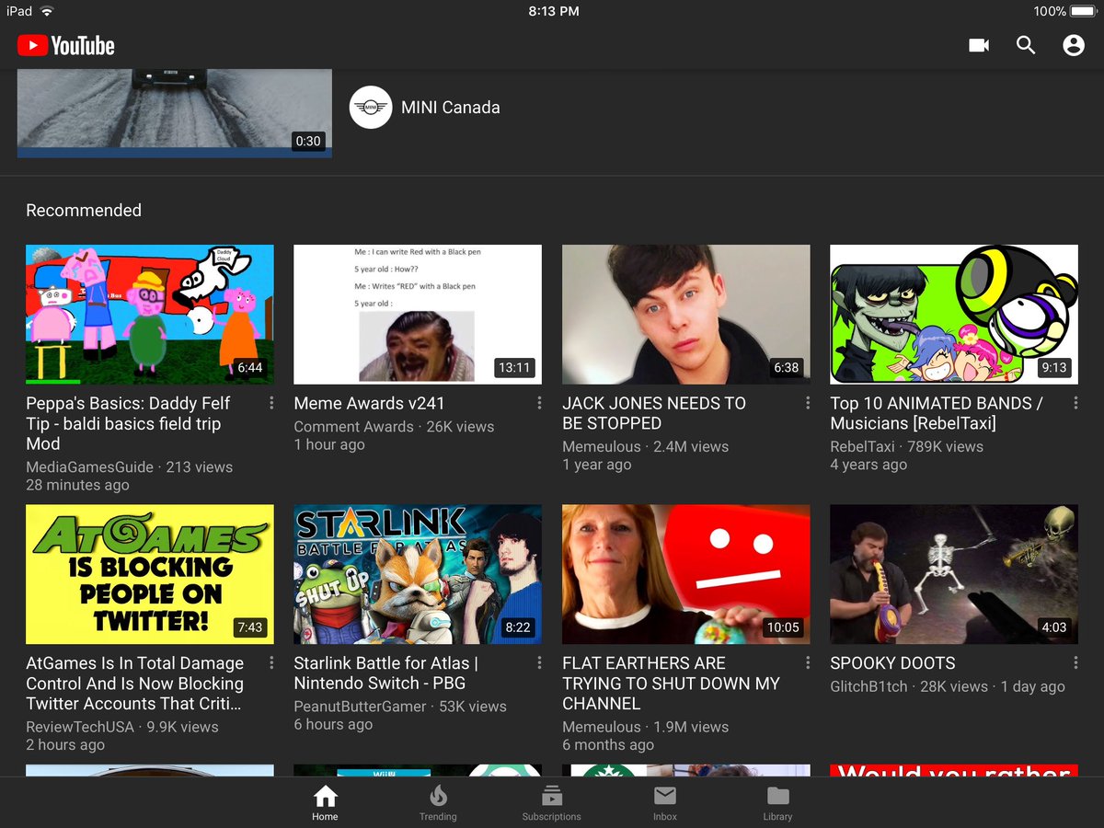Play MINI Canada snowy road ad video
Viewport: 1104px width, 828px height.
tap(174, 112)
